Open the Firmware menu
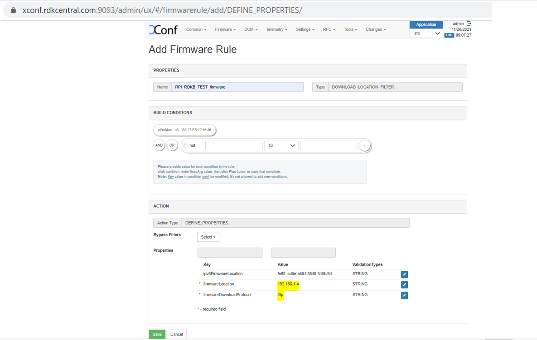The height and width of the screenshot is (340, 537). (x=225, y=30)
